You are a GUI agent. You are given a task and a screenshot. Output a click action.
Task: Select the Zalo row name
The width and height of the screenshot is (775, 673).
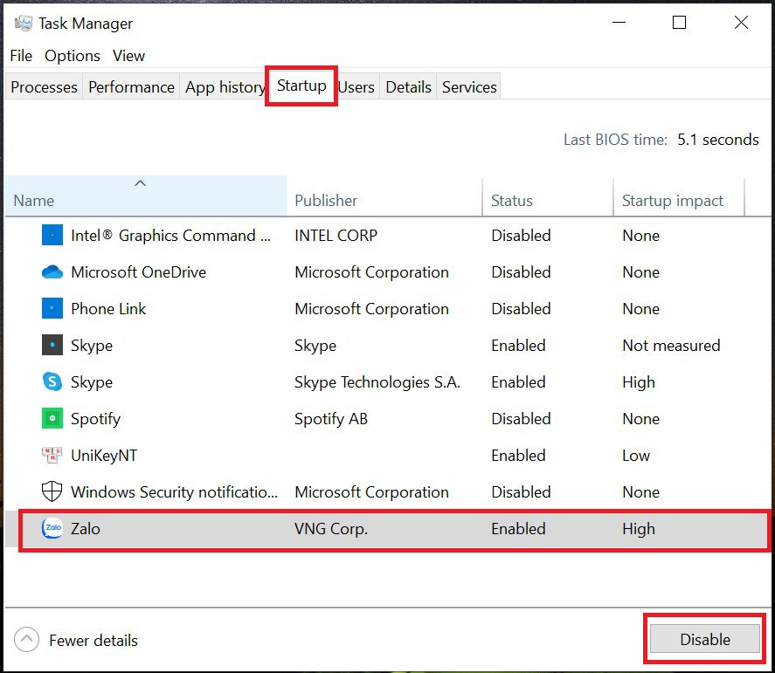click(x=86, y=528)
